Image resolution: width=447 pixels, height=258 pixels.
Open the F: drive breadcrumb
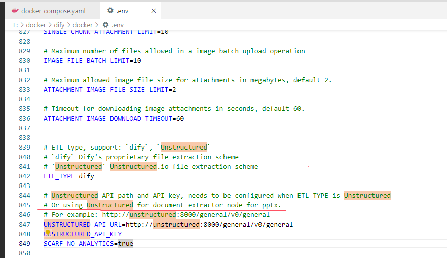15,24
